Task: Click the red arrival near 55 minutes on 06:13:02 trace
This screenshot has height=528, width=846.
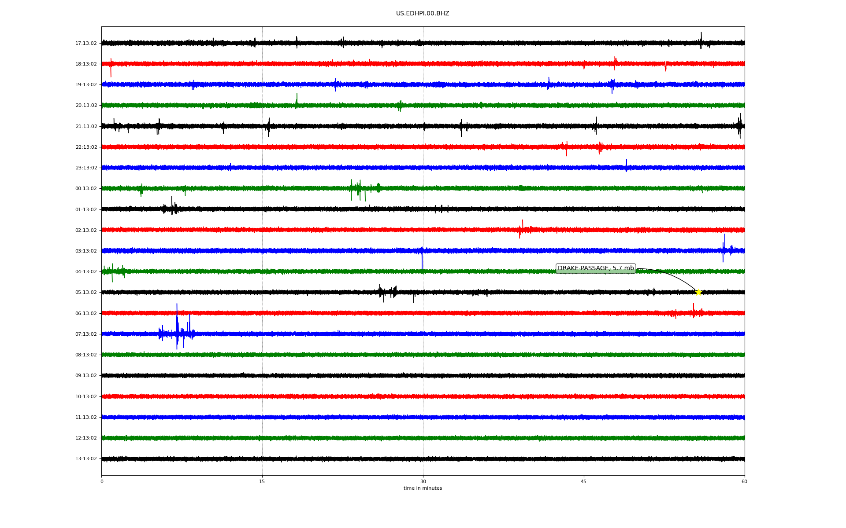Action: point(694,312)
